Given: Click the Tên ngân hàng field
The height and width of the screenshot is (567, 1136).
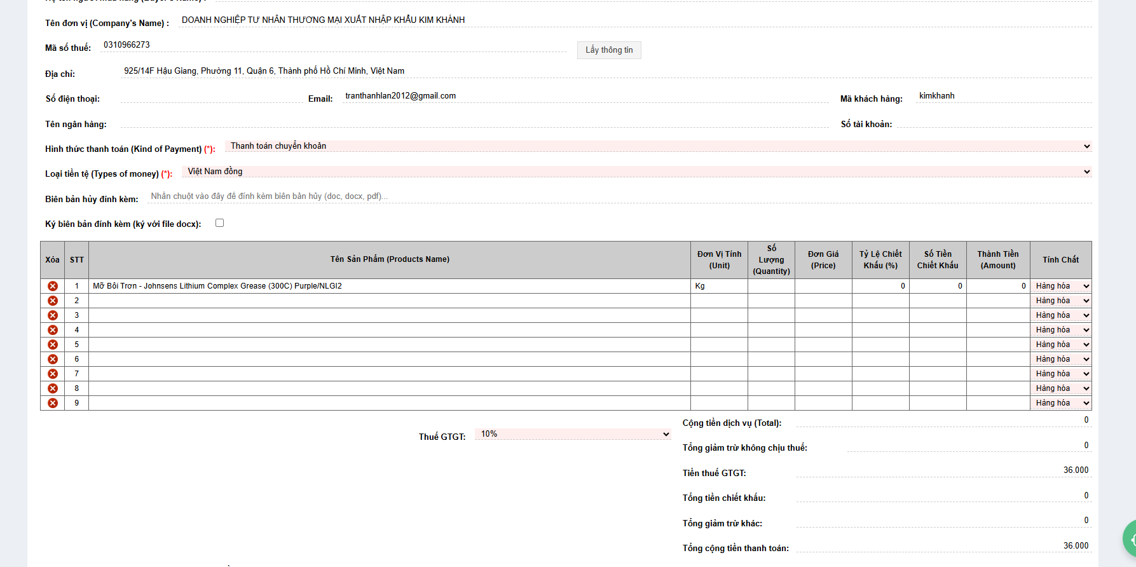Looking at the screenshot, I should (x=475, y=121).
